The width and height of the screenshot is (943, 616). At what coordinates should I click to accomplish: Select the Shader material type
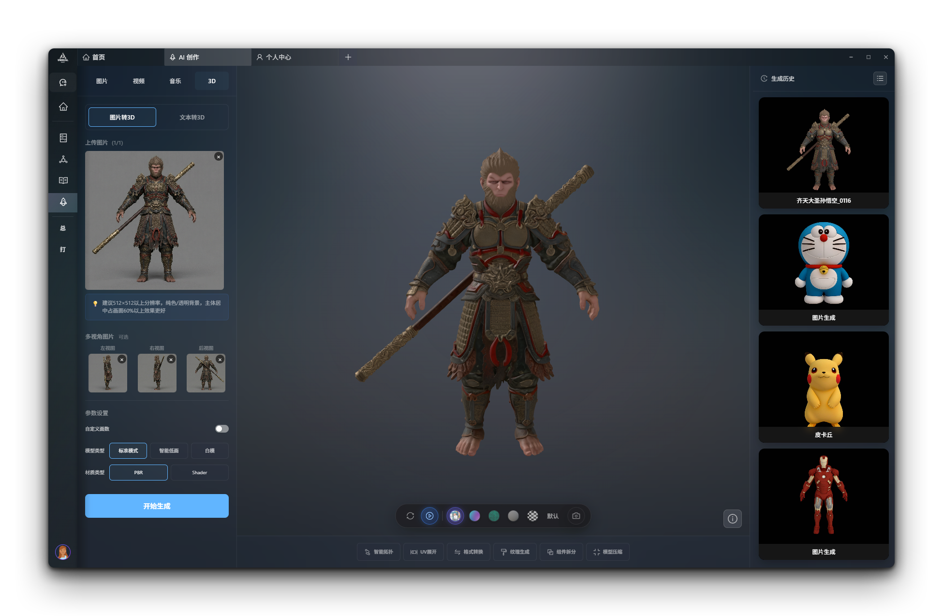[199, 472]
